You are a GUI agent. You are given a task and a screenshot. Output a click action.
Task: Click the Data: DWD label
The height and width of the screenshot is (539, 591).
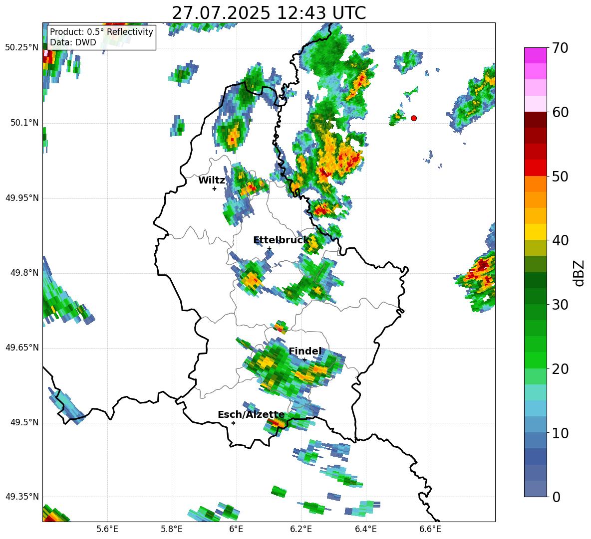click(x=73, y=42)
